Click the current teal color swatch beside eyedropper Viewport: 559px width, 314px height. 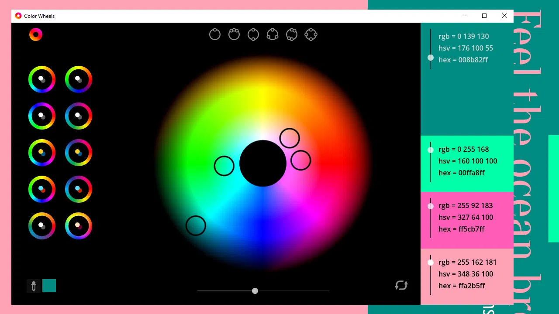pyautogui.click(x=49, y=286)
